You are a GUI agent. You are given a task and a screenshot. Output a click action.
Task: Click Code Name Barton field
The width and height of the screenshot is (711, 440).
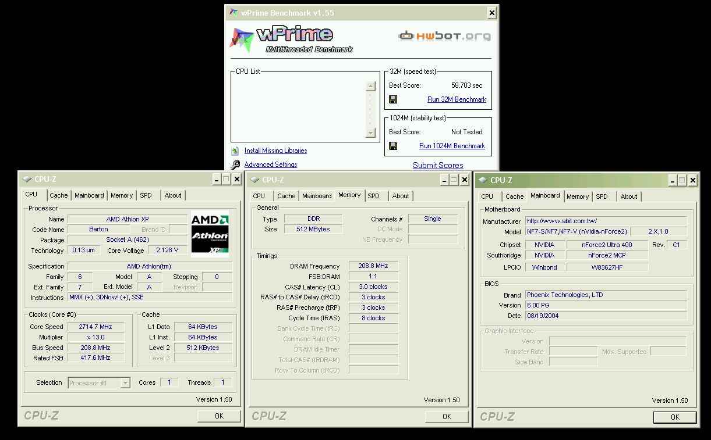(98, 229)
